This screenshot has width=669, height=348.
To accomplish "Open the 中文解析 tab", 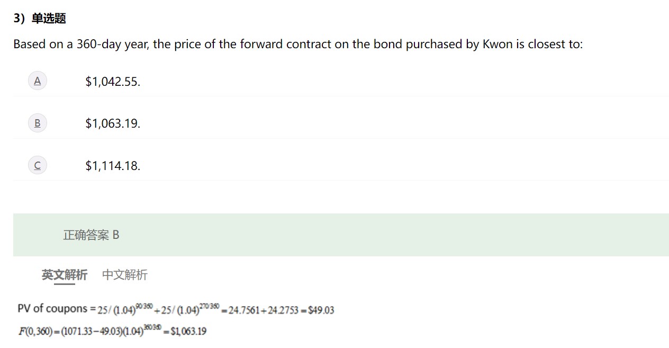I will point(125,274).
